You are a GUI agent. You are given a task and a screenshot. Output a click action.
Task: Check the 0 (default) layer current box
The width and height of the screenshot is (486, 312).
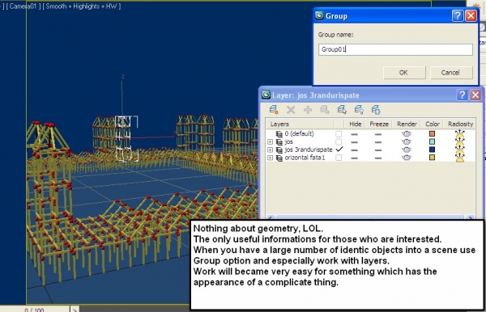(x=339, y=134)
